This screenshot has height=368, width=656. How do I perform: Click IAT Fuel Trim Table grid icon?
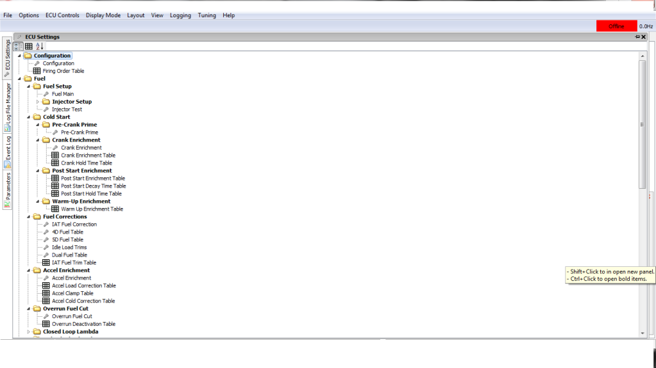[46, 263]
